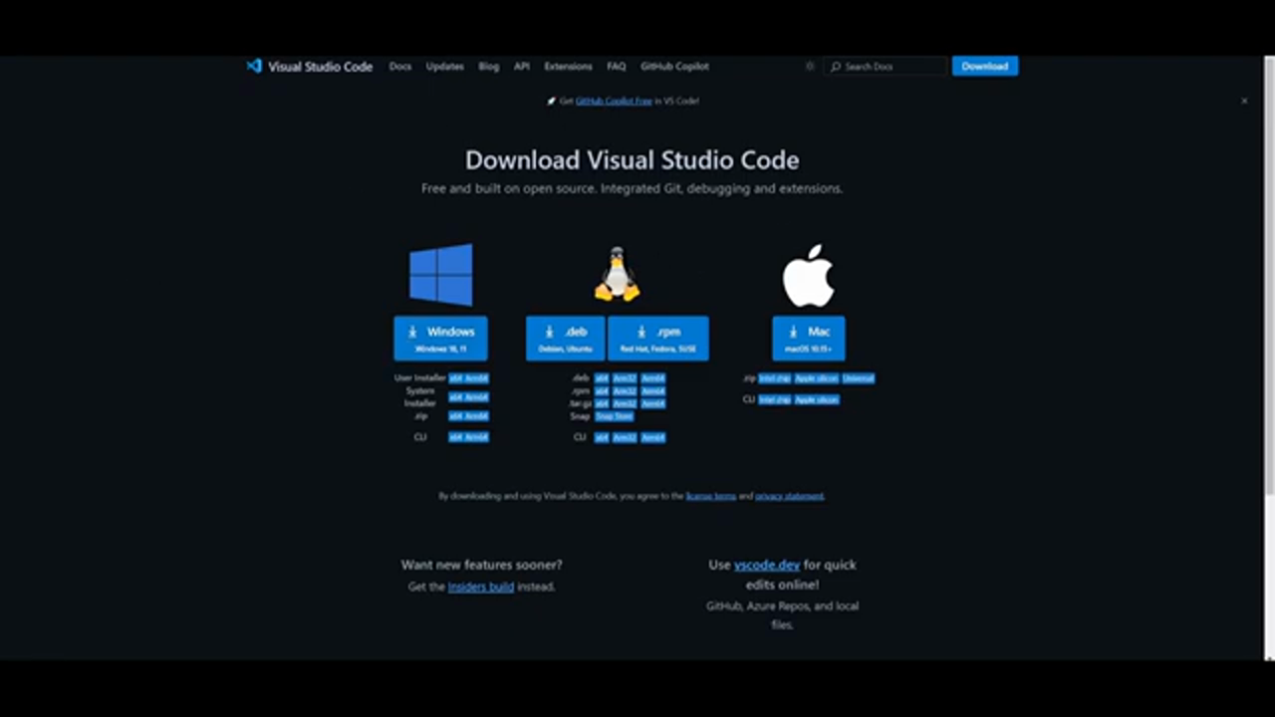Download the .rpm Red Hat package
The width and height of the screenshot is (1275, 717).
coord(658,339)
